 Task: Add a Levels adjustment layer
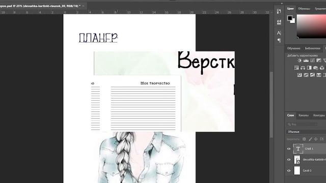pyautogui.click(x=306, y=60)
